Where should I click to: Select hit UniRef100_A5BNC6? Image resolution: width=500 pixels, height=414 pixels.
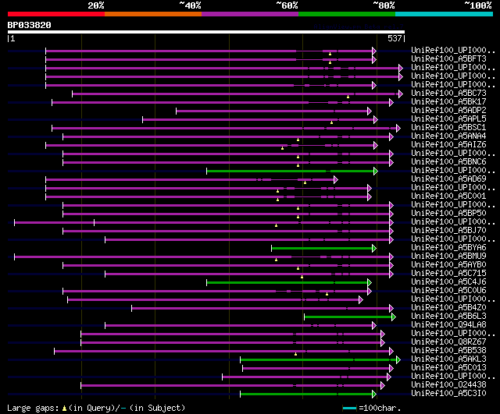pos(448,162)
